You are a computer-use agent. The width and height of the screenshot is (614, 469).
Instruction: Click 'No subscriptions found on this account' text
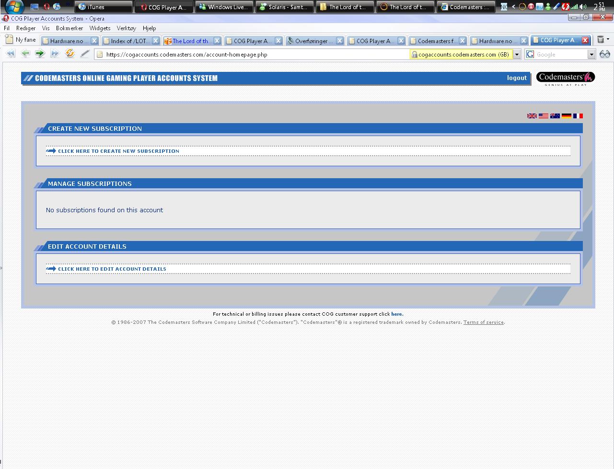pyautogui.click(x=104, y=210)
